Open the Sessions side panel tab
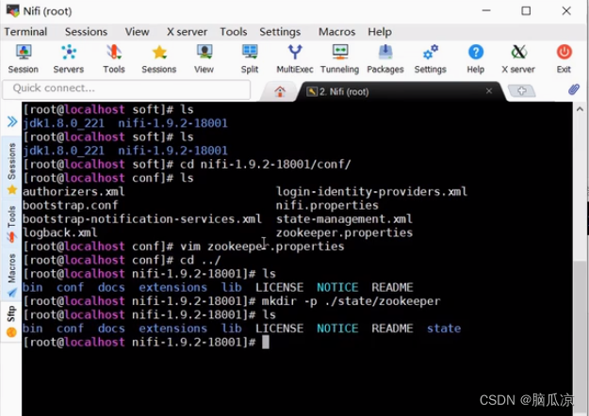The image size is (589, 416). pyautogui.click(x=12, y=168)
